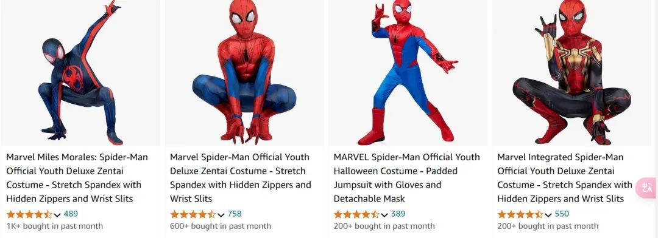The image size is (658, 238).
Task: Click star rating of Integrated Spider-Man costume
Action: (520, 214)
